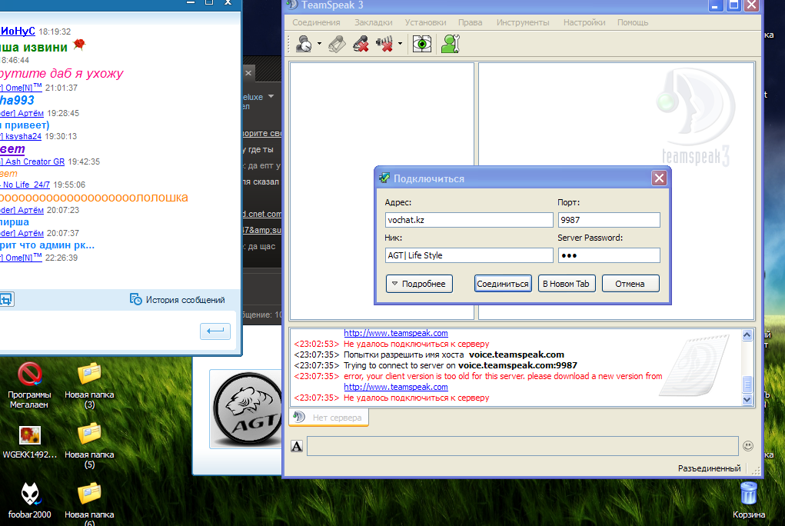Click the icon at the chat panel's bottom-left corner
Screen dimensions: 785x526
(6, 300)
